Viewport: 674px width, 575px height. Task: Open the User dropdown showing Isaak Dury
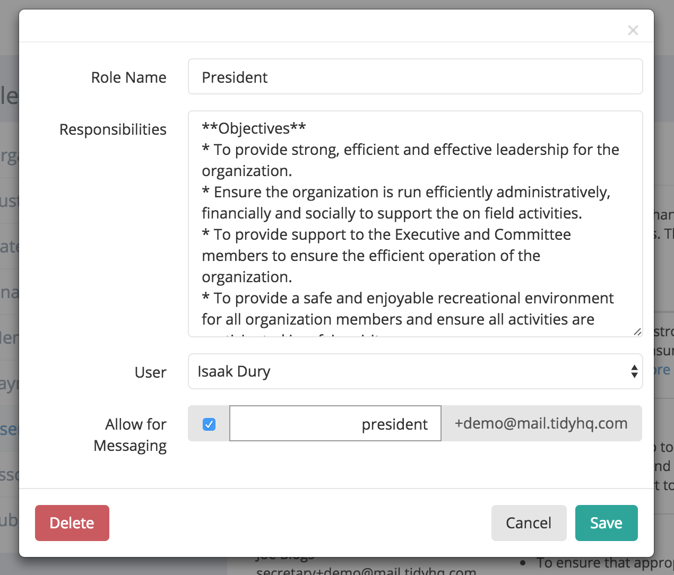coord(416,371)
